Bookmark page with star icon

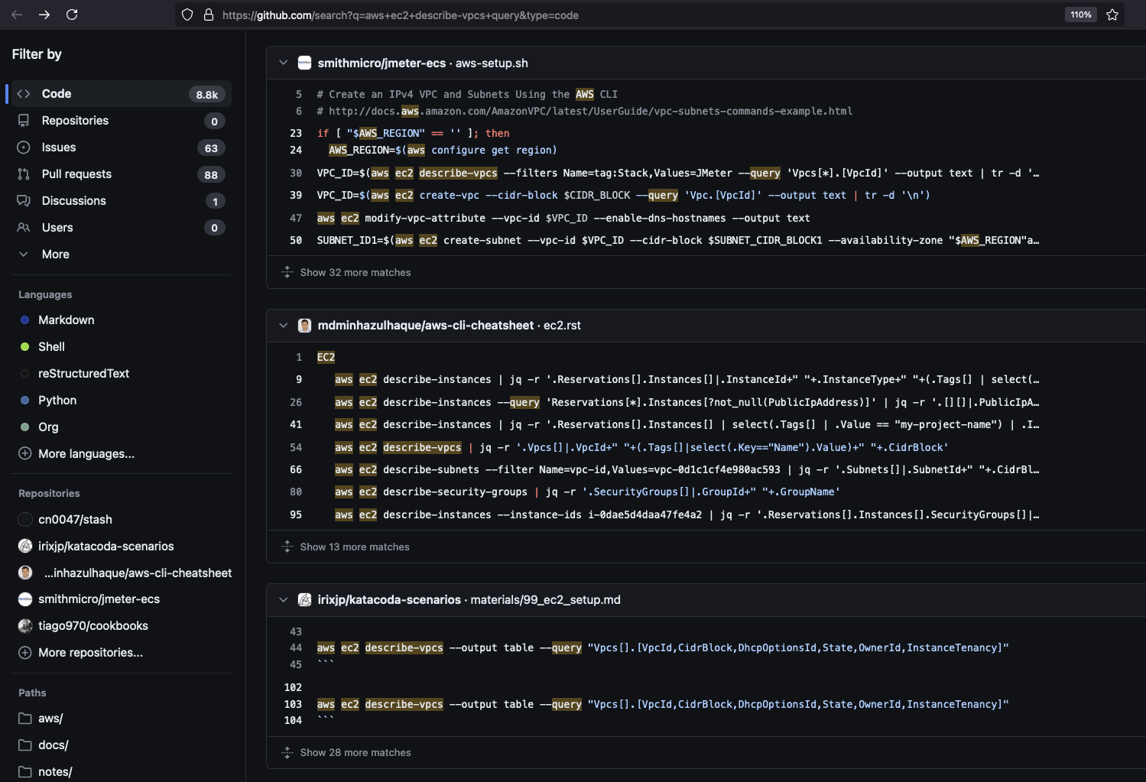pos(1112,15)
